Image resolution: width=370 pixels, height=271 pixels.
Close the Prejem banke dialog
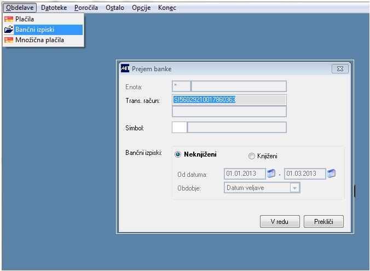click(x=340, y=68)
